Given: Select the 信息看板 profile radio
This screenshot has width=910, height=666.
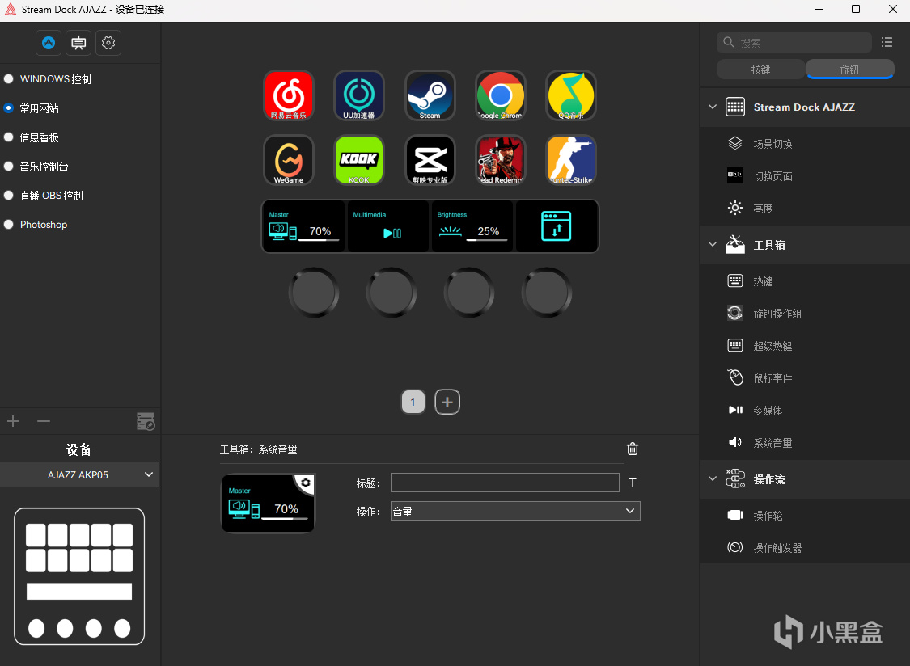Looking at the screenshot, I should point(9,137).
